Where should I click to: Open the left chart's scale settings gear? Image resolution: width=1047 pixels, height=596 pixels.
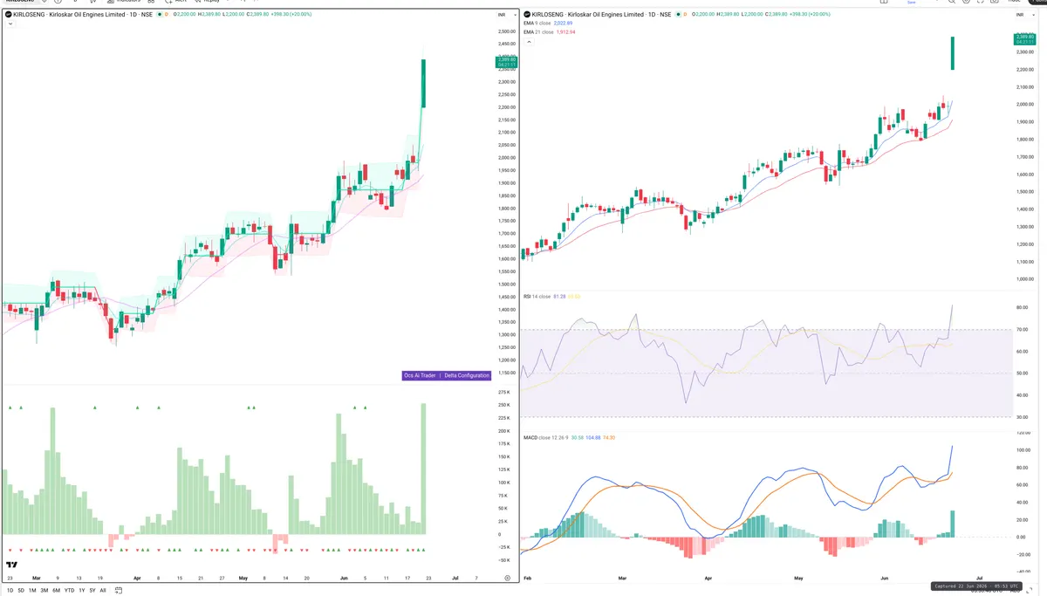tap(507, 578)
